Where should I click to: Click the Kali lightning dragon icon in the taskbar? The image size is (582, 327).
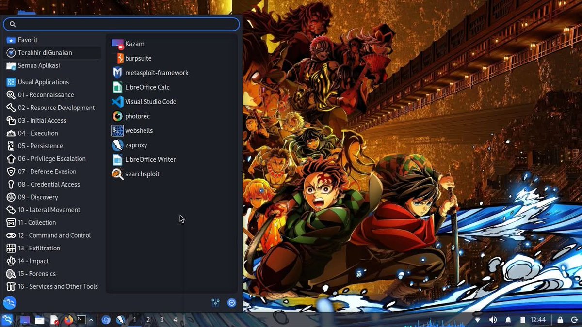121,320
